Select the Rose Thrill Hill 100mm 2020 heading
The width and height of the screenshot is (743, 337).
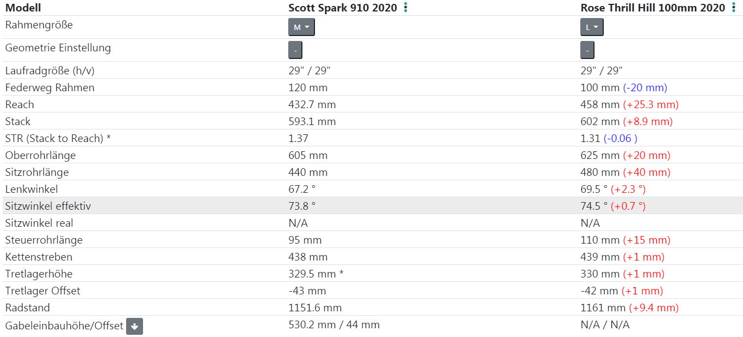pyautogui.click(x=652, y=8)
